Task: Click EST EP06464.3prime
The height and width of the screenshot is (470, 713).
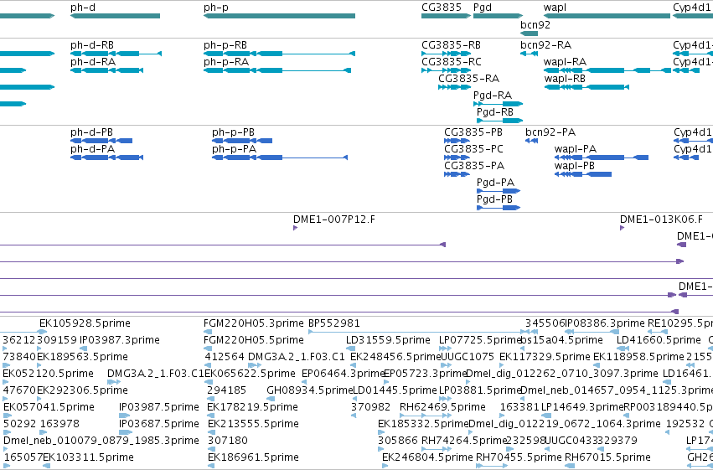Action: (344, 374)
